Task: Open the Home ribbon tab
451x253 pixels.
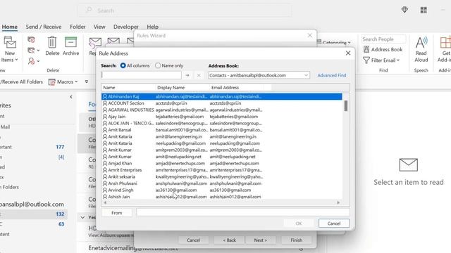Action: pyautogui.click(x=9, y=27)
